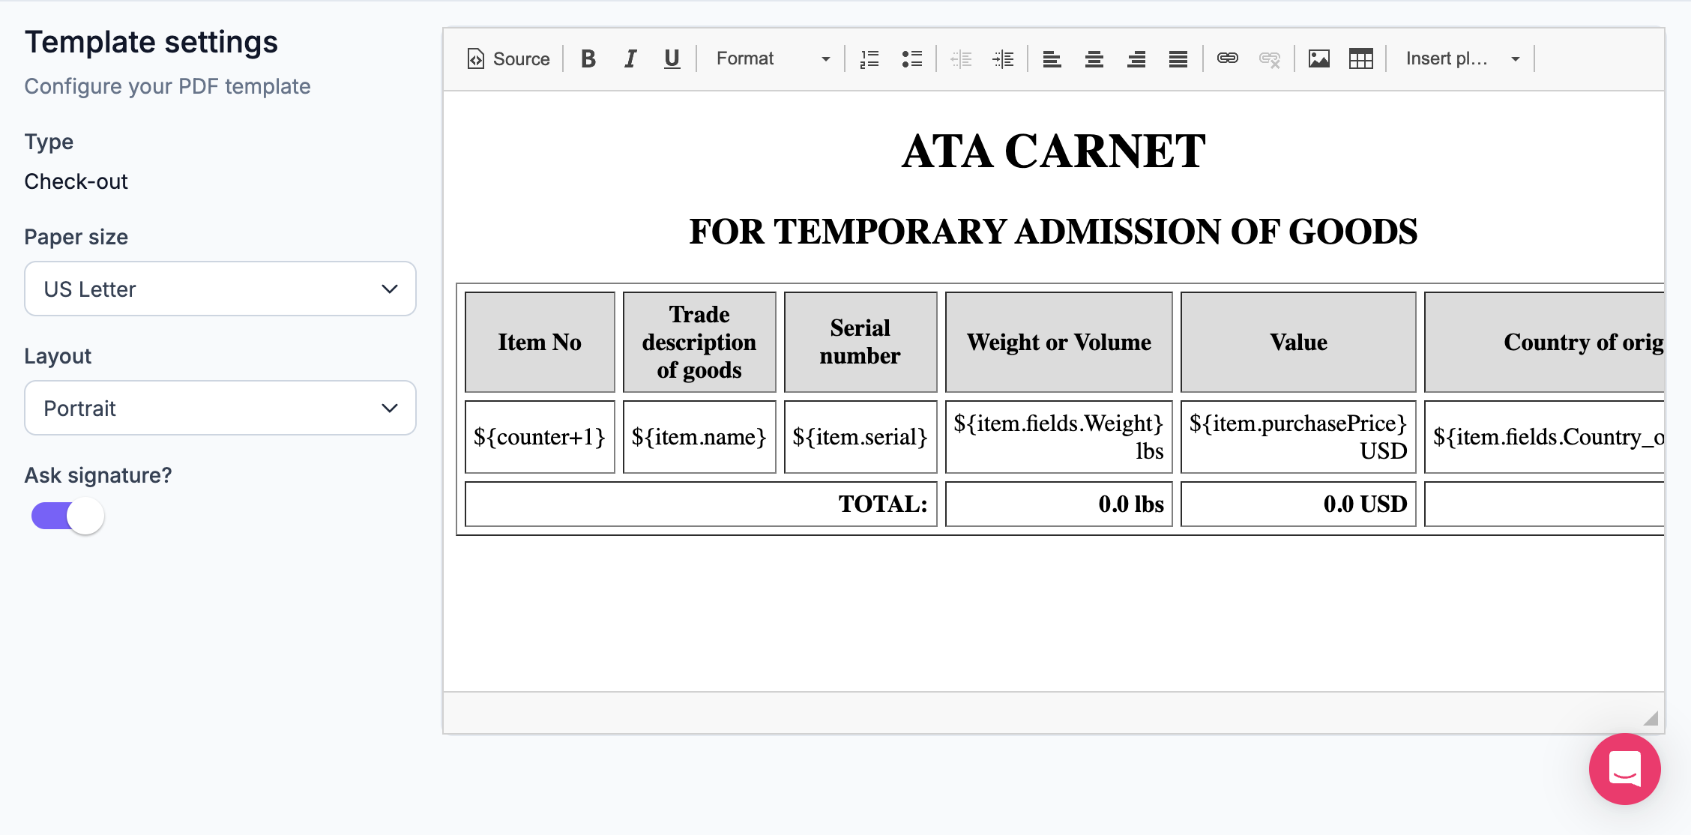
Task: Align text to the right
Action: (1136, 58)
